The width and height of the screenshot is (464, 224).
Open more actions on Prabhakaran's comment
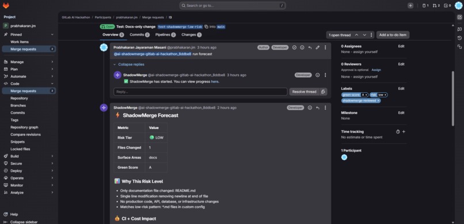tap(325, 47)
